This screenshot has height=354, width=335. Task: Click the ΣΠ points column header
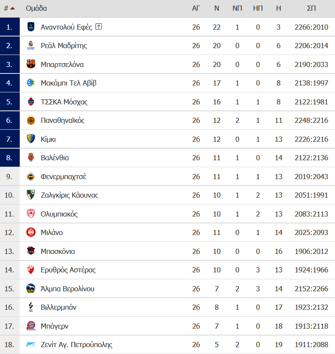311,8
